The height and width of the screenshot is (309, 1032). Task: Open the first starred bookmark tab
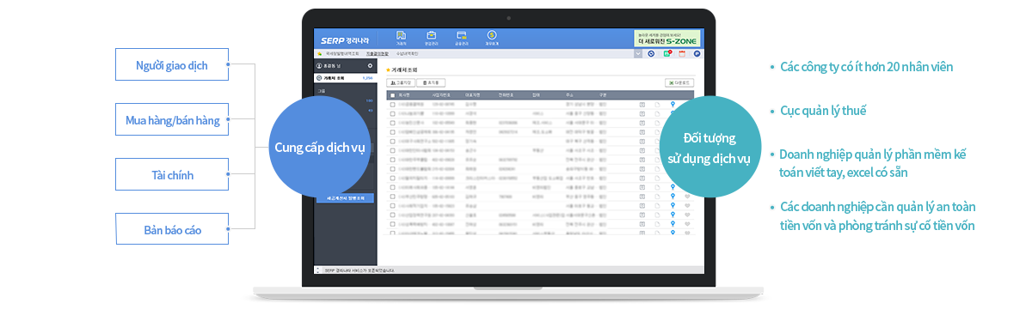coord(340,53)
